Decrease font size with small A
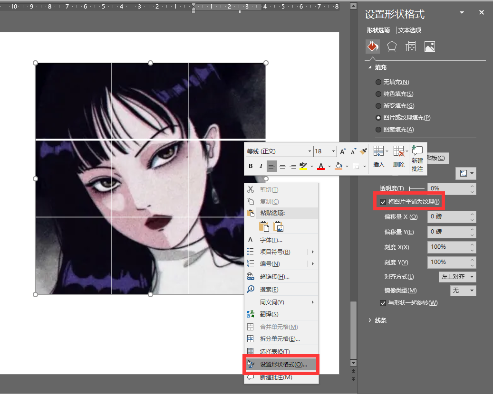493x394 pixels. click(x=353, y=151)
